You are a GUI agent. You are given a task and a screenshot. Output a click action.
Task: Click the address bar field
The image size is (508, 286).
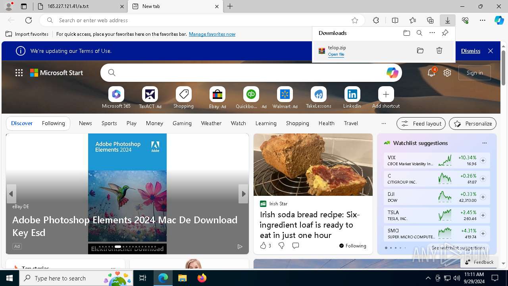[202, 20]
